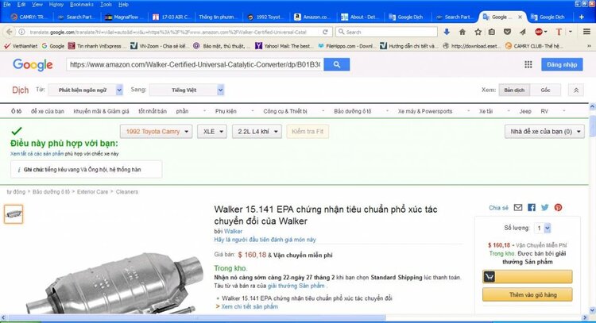Open the 2.2L L4 khí engine dropdown

[x=257, y=132]
